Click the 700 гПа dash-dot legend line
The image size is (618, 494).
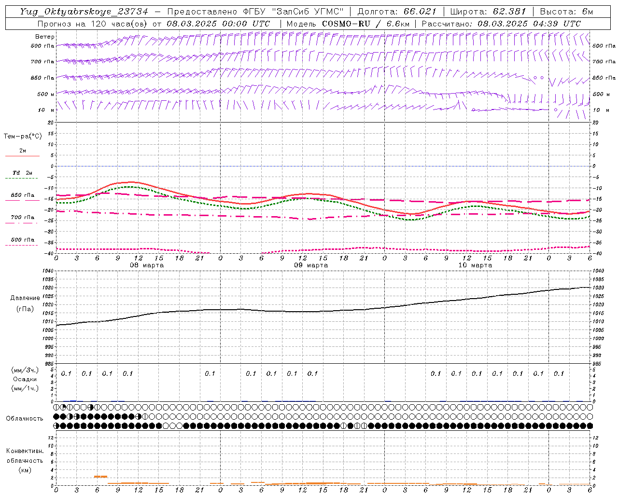[21, 223]
